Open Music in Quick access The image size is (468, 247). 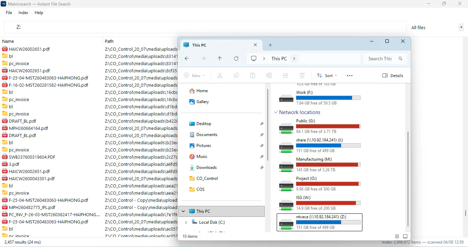199,157
